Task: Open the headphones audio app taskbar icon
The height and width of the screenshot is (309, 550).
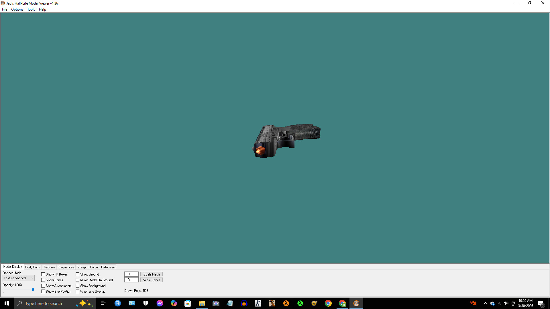Action: tap(244, 303)
